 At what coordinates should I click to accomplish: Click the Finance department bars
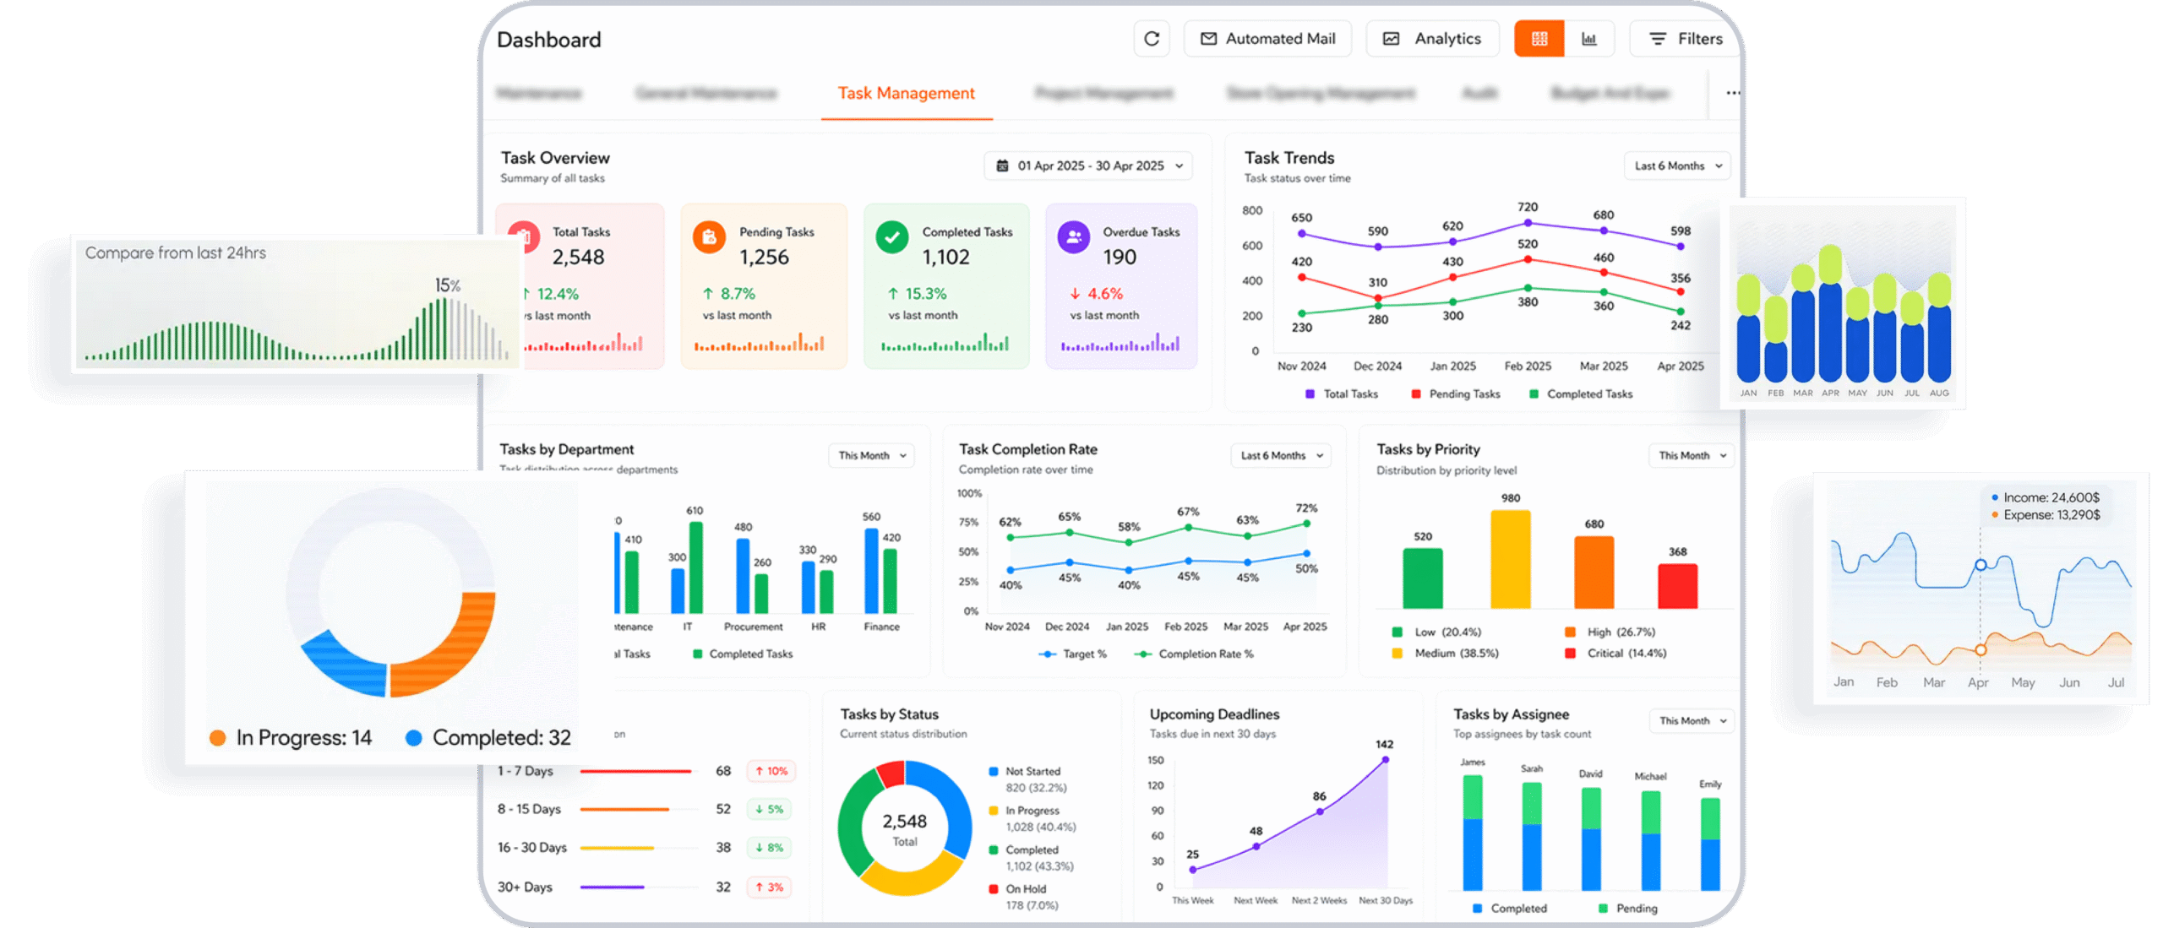(880, 570)
